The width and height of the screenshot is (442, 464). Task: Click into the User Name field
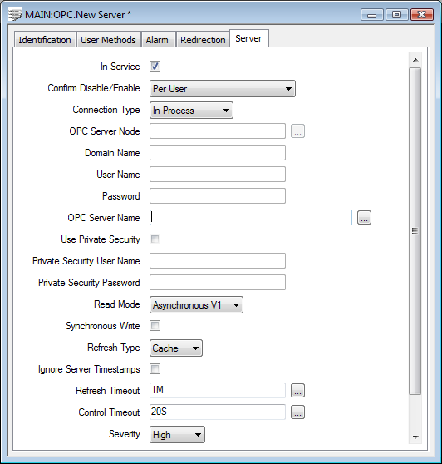pyautogui.click(x=218, y=175)
